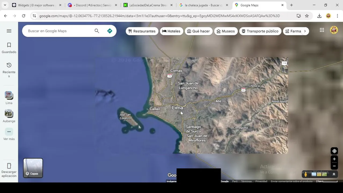
Task: Open the recent Aubange place shortcut
Action: [x=9, y=116]
